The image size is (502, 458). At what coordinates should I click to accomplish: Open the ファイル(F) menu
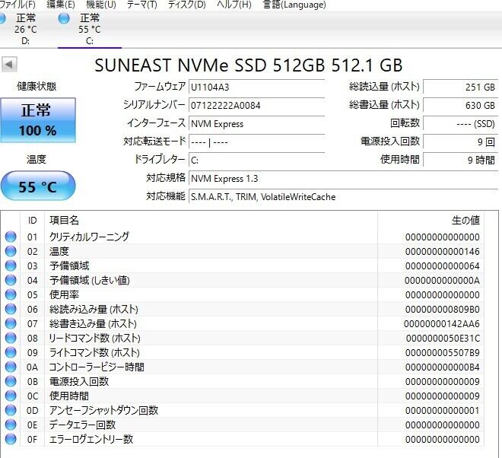(17, 5)
